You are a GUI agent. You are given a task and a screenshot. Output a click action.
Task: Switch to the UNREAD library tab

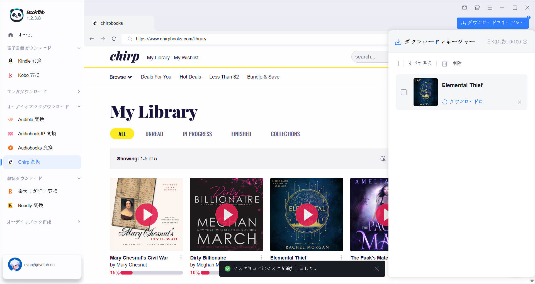[154, 134]
